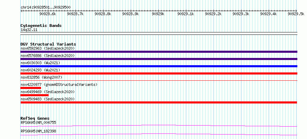The width and height of the screenshot is (307, 139).
Task: Click the 90929k ruler tick label
Action: point(158,14)
